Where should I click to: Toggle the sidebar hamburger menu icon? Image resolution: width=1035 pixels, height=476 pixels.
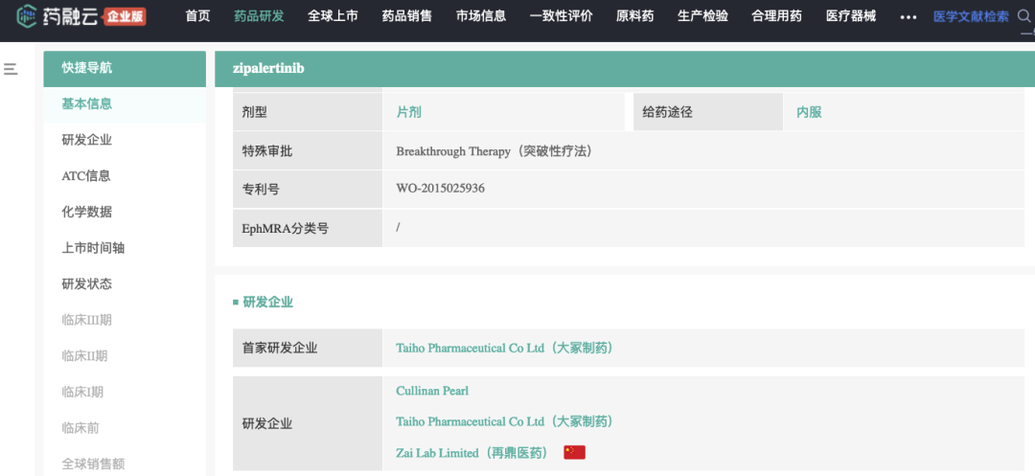click(x=11, y=69)
